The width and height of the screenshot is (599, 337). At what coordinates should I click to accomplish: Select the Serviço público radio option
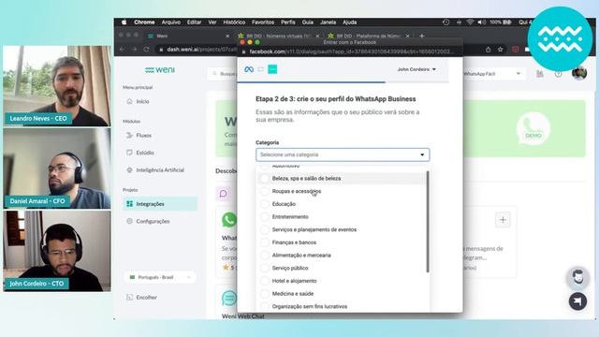264,268
